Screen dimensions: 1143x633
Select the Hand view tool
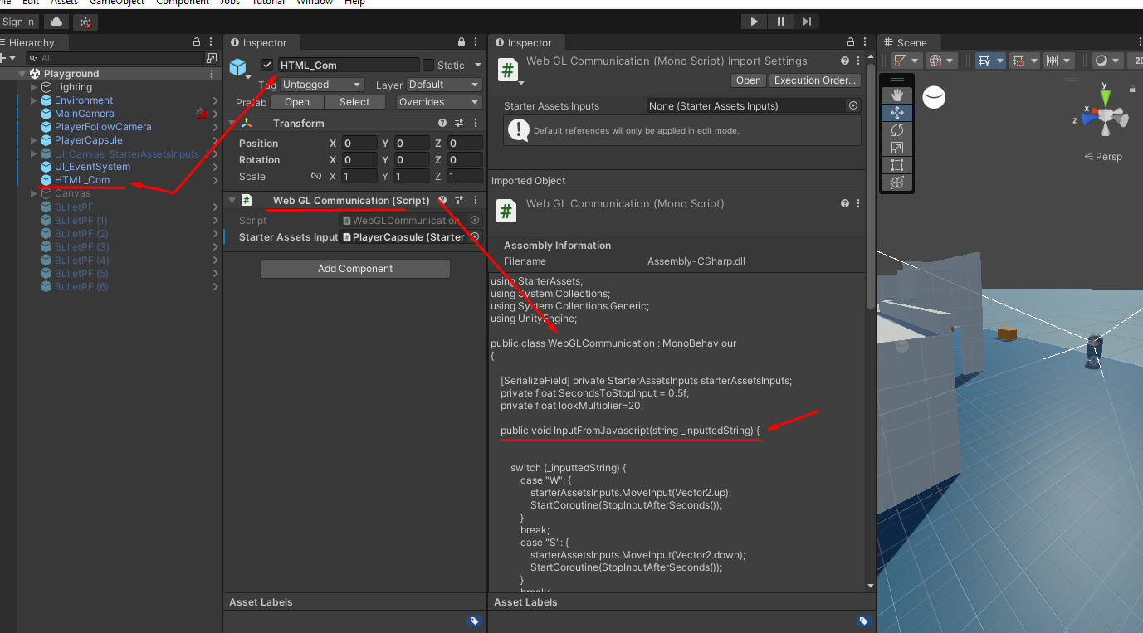click(x=897, y=95)
